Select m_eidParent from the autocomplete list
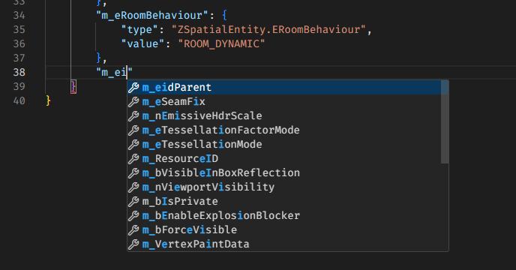The image size is (516, 270). coord(285,88)
